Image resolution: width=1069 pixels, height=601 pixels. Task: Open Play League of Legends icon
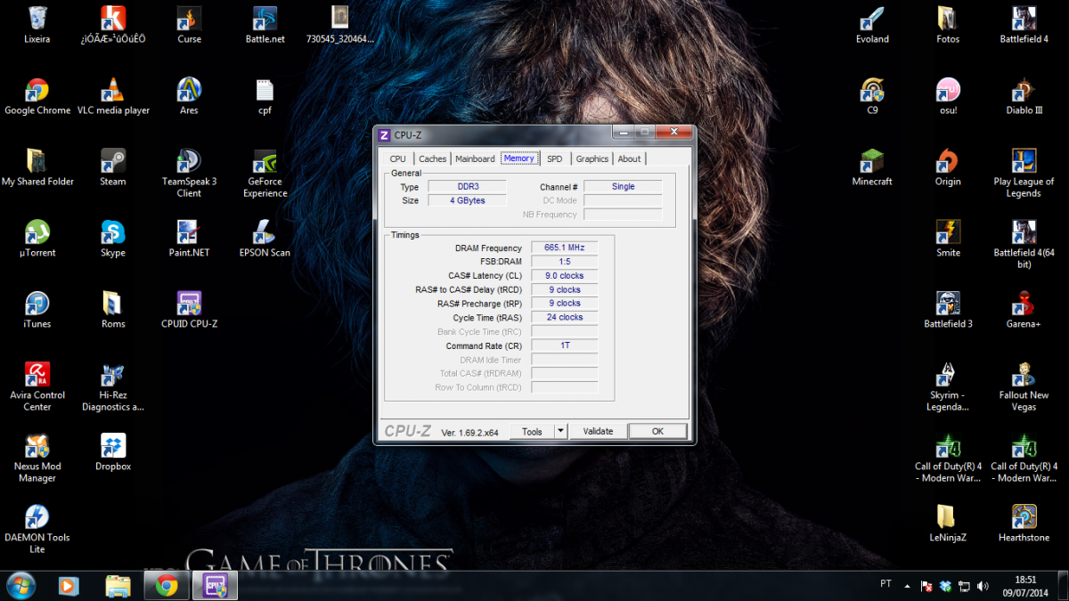point(1024,173)
